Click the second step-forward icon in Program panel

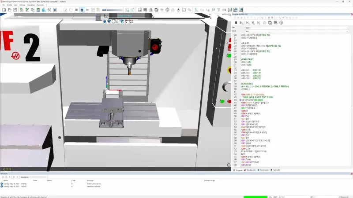point(253,23)
